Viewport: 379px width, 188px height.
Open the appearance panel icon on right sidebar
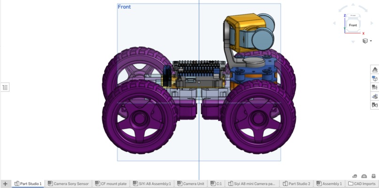[x=375, y=70]
